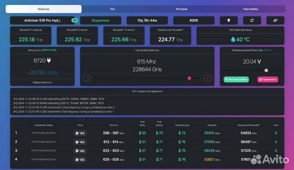Click the green V2 badge
This screenshot has height=170, width=294.
[74, 20]
